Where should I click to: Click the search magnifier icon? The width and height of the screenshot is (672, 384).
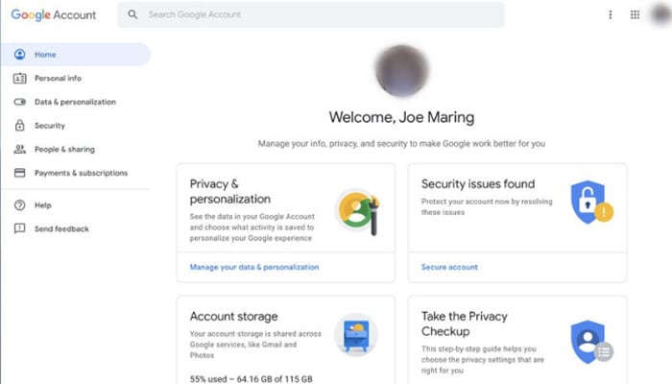click(132, 14)
